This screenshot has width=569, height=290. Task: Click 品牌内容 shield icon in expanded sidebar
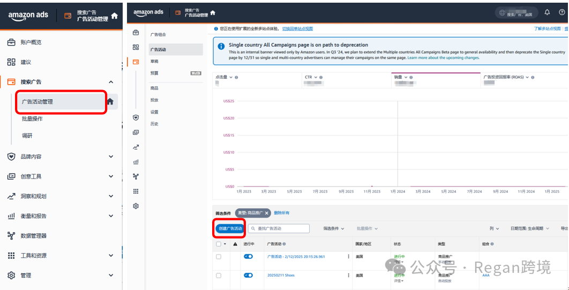(x=11, y=157)
